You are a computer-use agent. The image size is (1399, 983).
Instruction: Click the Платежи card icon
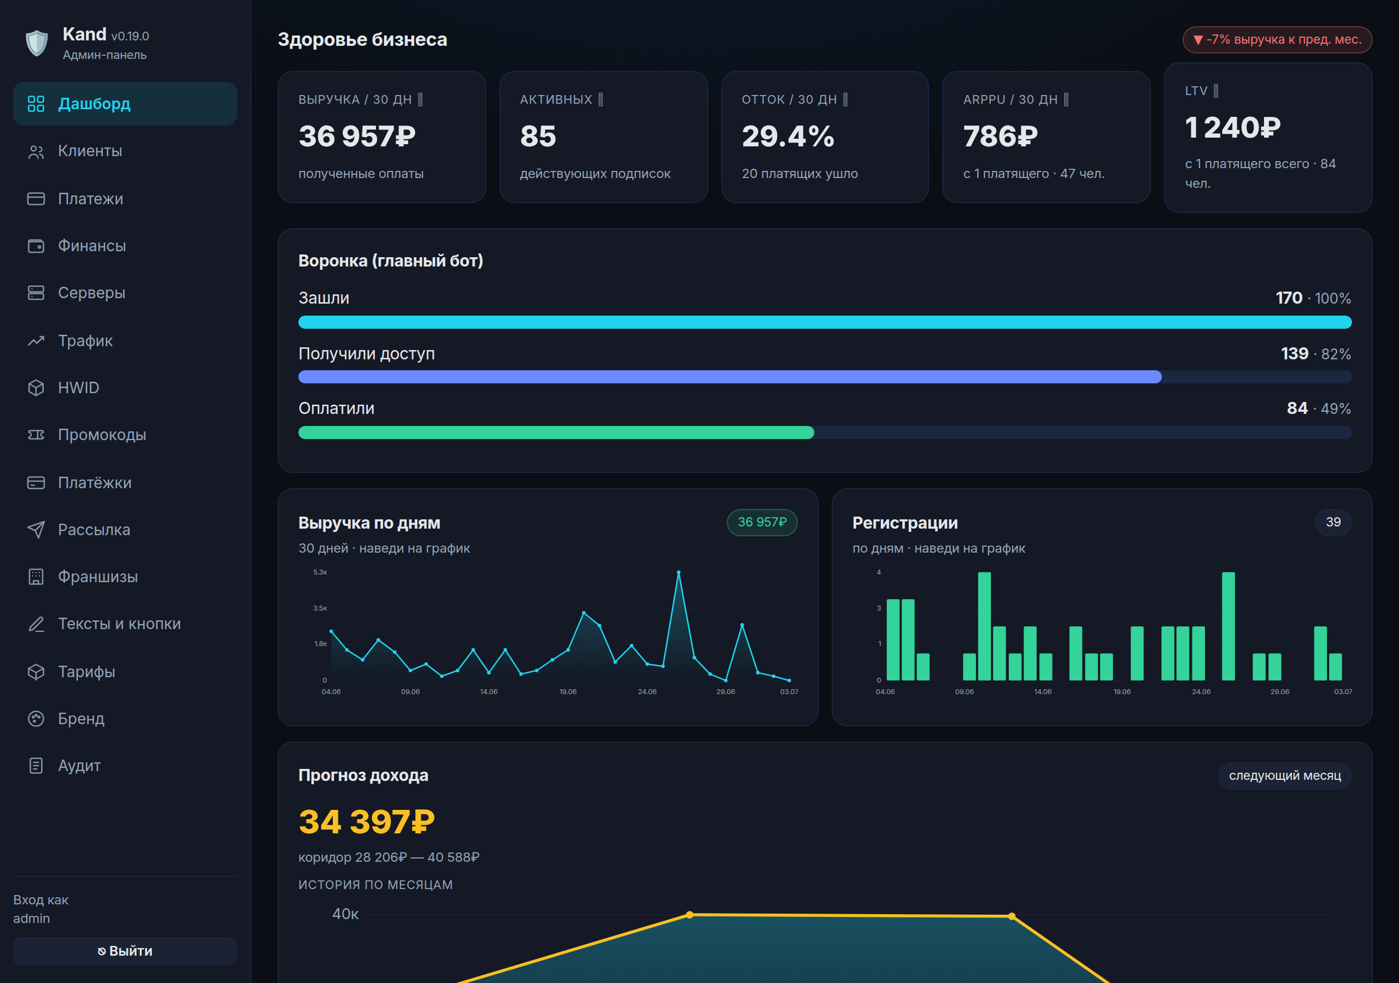tap(36, 199)
